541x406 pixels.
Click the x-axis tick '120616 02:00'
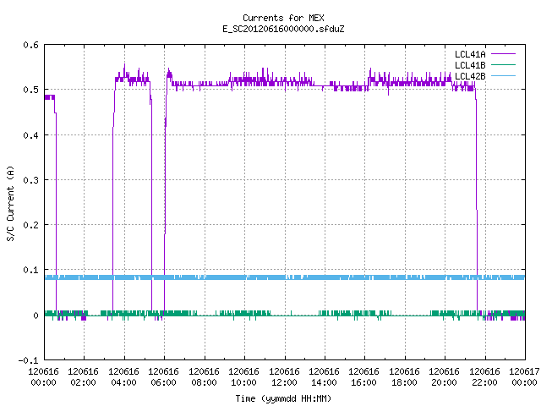click(x=84, y=377)
